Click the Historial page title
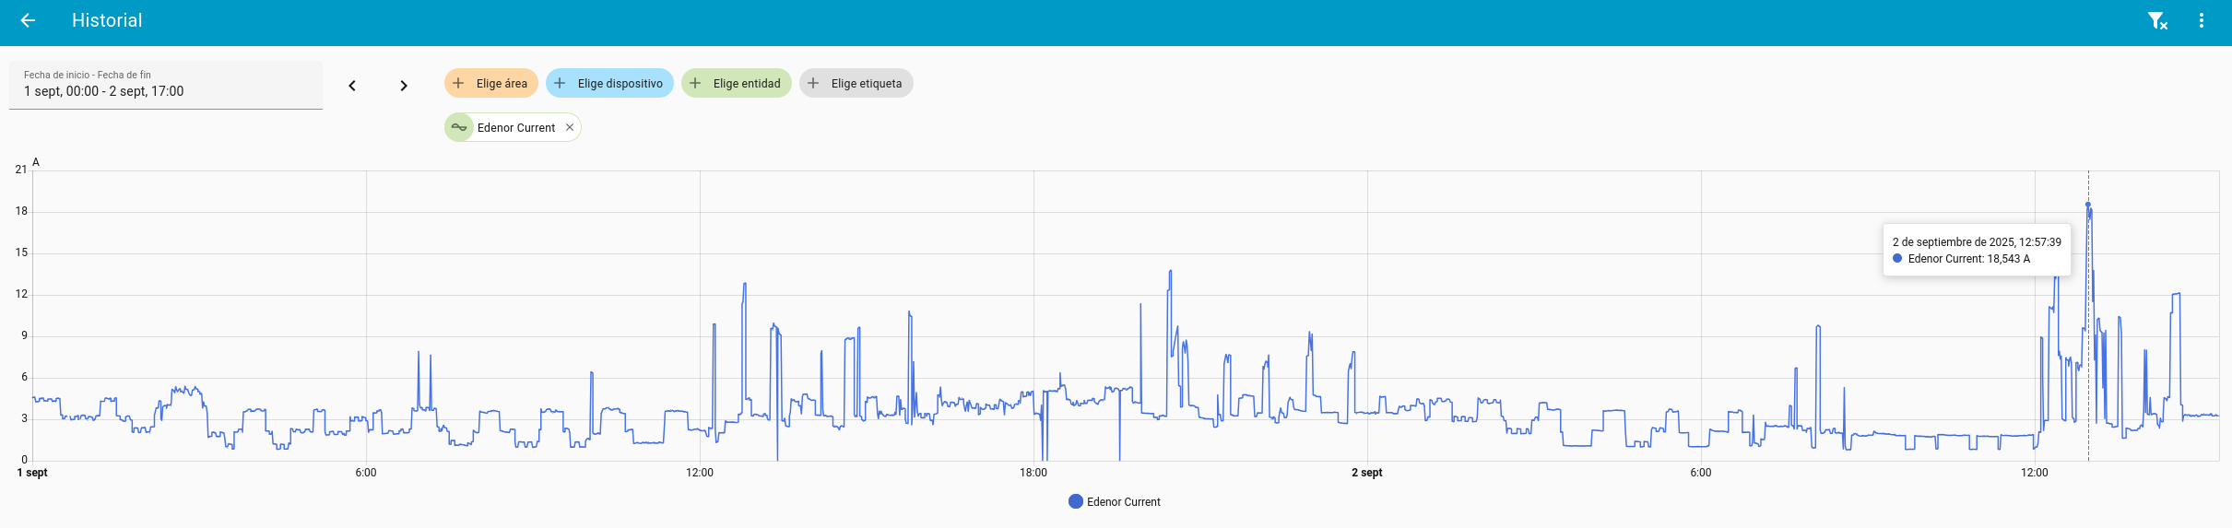 tap(107, 20)
